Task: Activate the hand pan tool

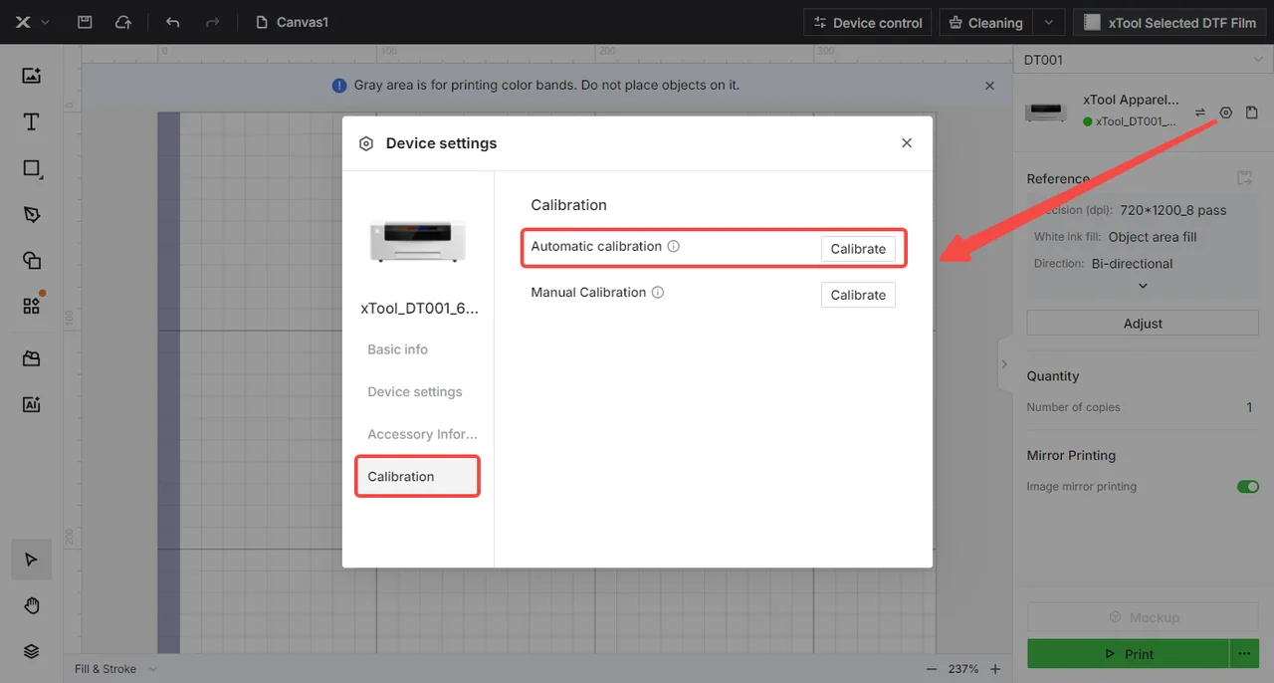Action: pyautogui.click(x=31, y=605)
